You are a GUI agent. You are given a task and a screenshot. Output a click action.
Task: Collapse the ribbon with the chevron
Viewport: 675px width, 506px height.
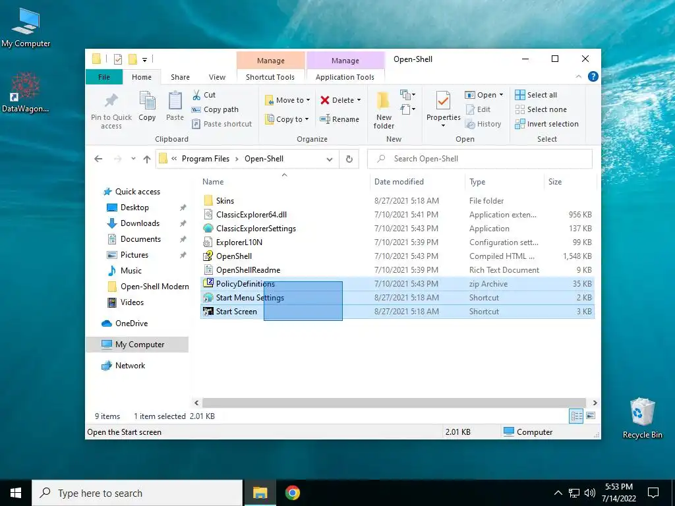click(x=579, y=76)
